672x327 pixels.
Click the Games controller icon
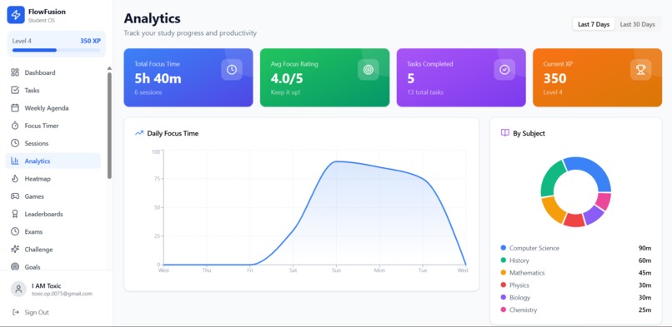15,196
